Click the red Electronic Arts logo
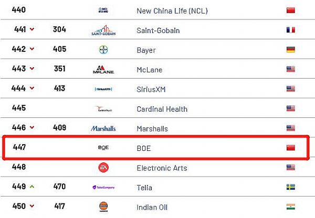Viewport: 315px width, 218px height. point(103,168)
